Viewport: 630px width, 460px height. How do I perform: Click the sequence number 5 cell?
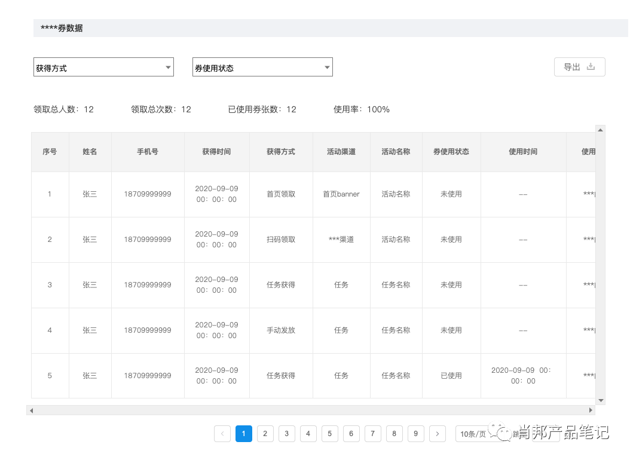pyautogui.click(x=50, y=376)
